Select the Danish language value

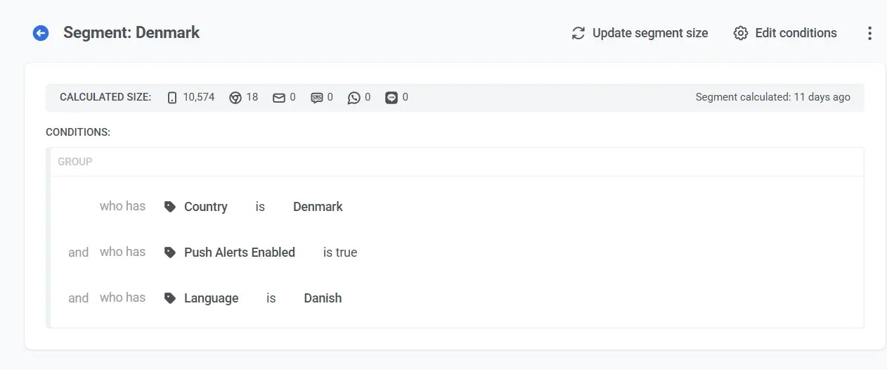(323, 298)
